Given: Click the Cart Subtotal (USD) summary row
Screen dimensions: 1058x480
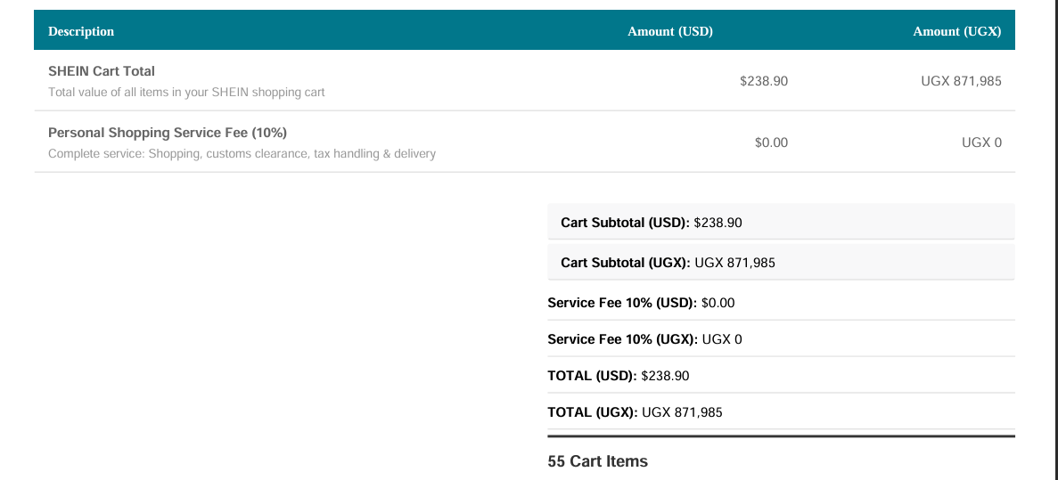Looking at the screenshot, I should click(782, 222).
